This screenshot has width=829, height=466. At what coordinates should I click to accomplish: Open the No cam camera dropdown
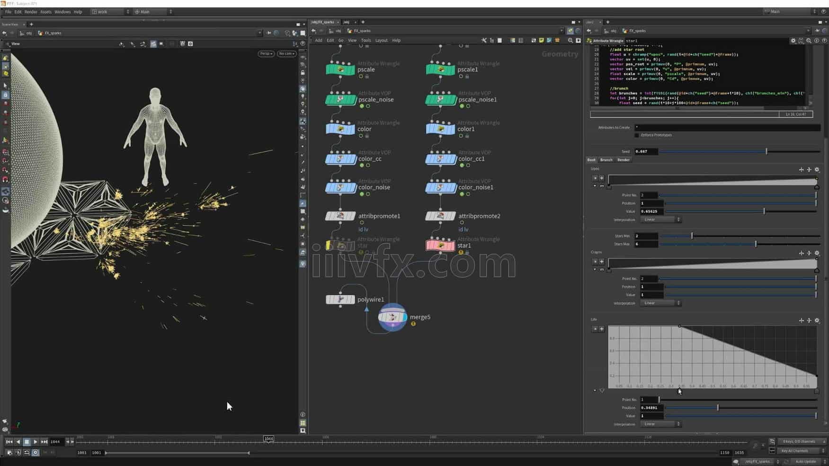pyautogui.click(x=286, y=53)
